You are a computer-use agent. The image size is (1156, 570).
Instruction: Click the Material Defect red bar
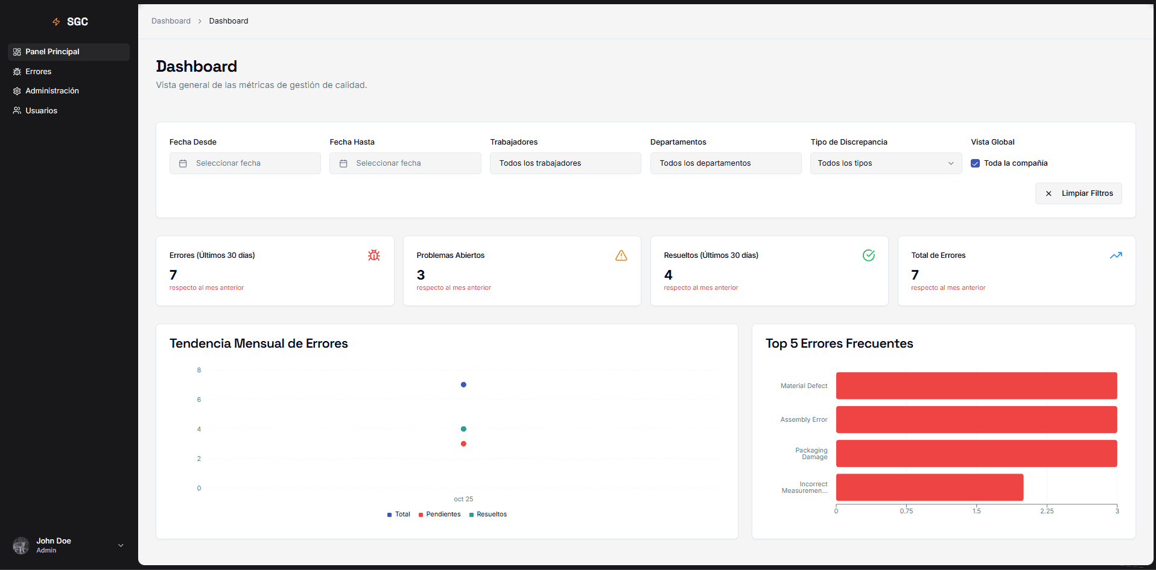[x=976, y=386]
